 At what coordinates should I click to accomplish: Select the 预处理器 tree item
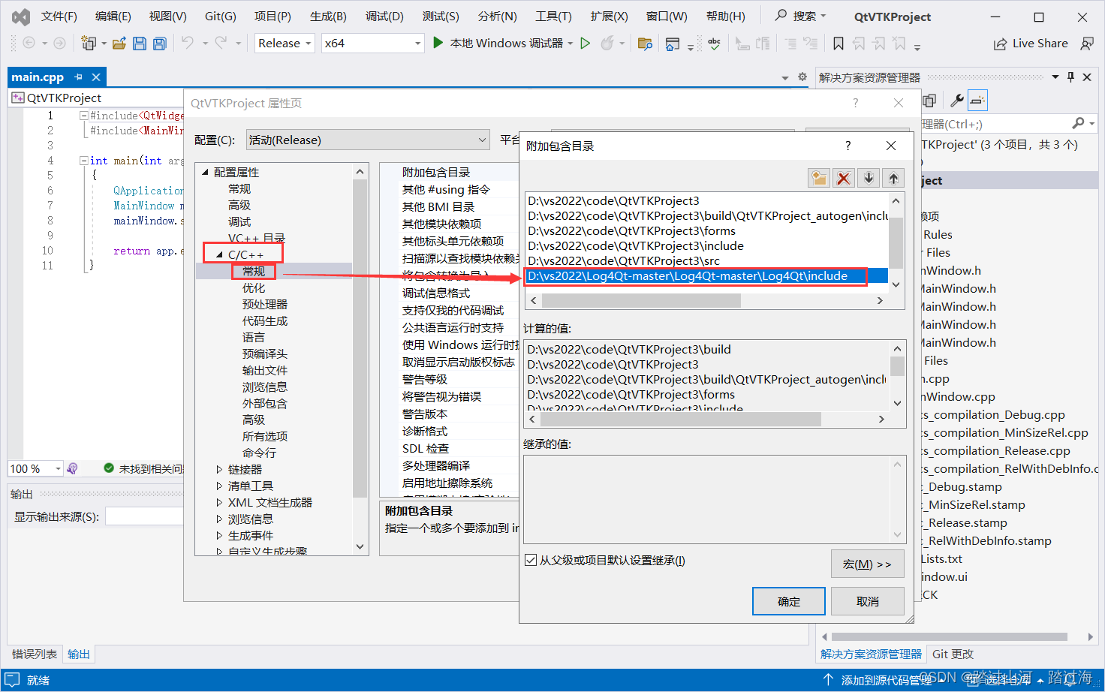click(x=264, y=304)
